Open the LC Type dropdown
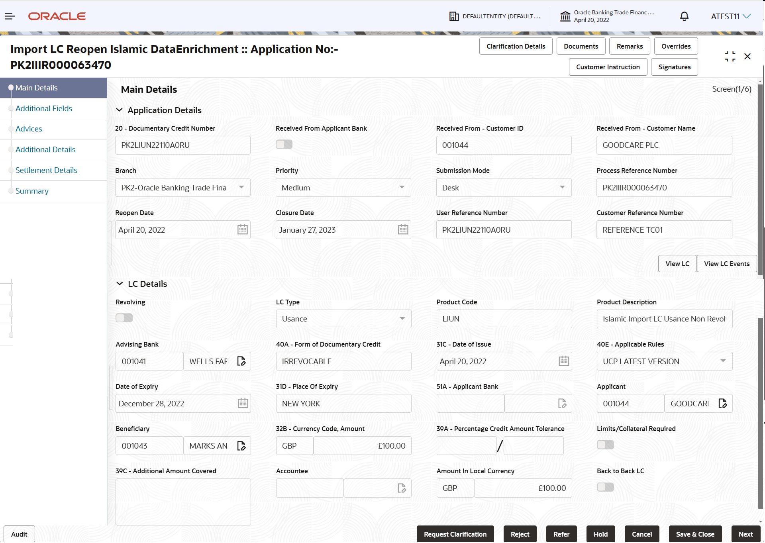The height and width of the screenshot is (543, 765). click(402, 319)
